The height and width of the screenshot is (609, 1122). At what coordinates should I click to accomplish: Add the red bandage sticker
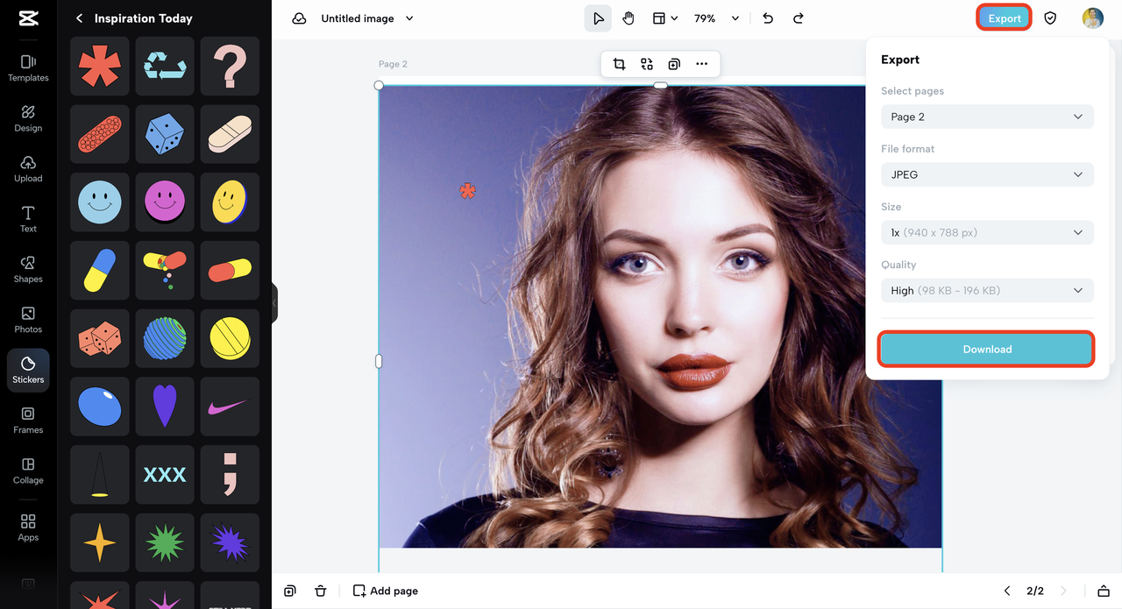click(100, 134)
